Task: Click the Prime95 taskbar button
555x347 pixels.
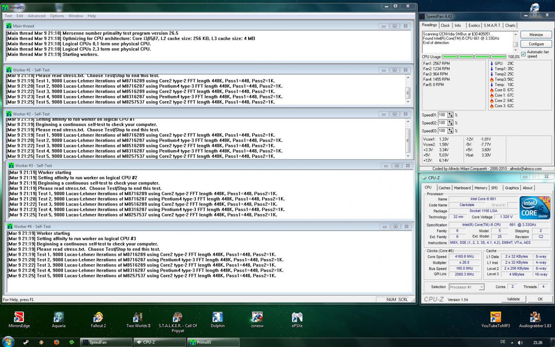Action: (x=213, y=342)
